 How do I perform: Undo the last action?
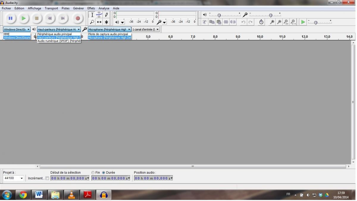click(x=243, y=22)
